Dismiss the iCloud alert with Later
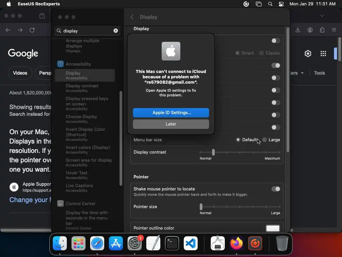 tap(171, 124)
